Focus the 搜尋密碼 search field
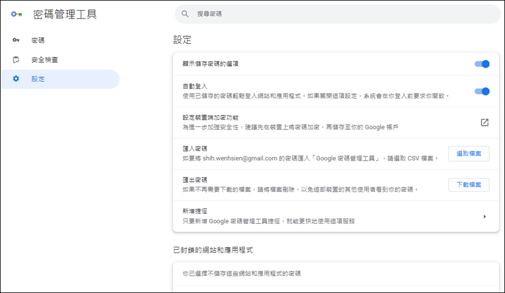The width and height of the screenshot is (505, 293). pyautogui.click(x=337, y=14)
